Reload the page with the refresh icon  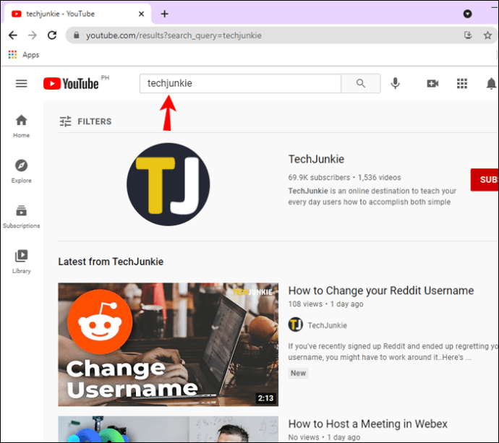pyautogui.click(x=52, y=35)
